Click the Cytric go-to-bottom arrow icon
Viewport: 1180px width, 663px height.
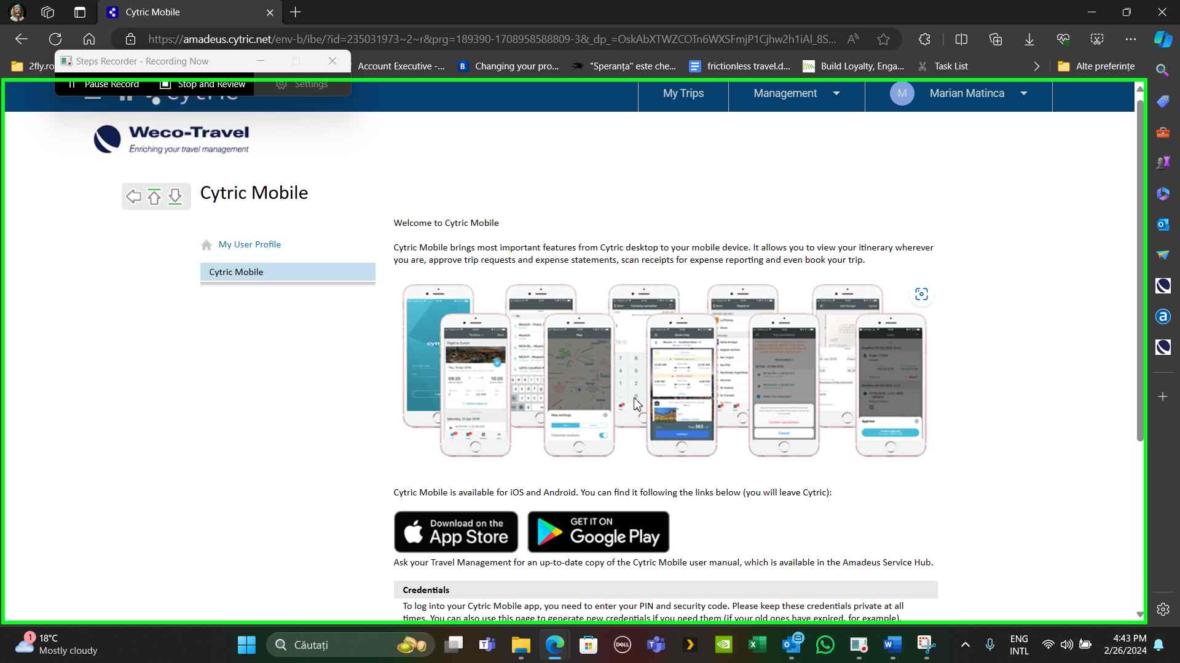point(175,196)
